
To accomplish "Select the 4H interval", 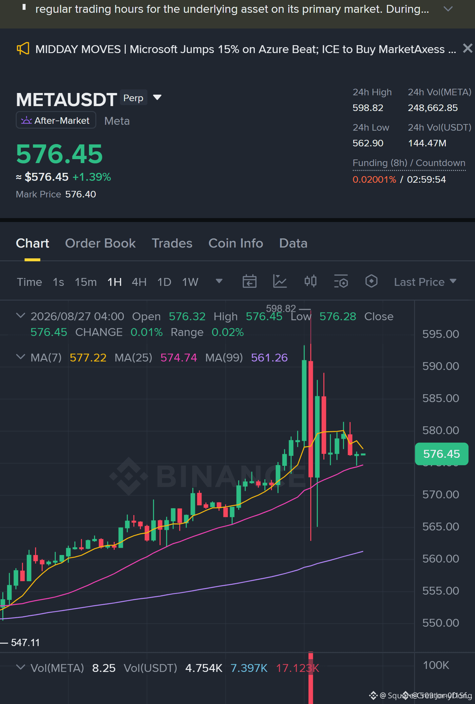I will click(x=139, y=282).
